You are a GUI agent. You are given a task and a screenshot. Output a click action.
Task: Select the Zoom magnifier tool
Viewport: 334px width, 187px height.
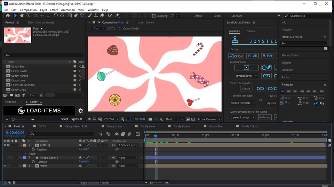point(28,16)
